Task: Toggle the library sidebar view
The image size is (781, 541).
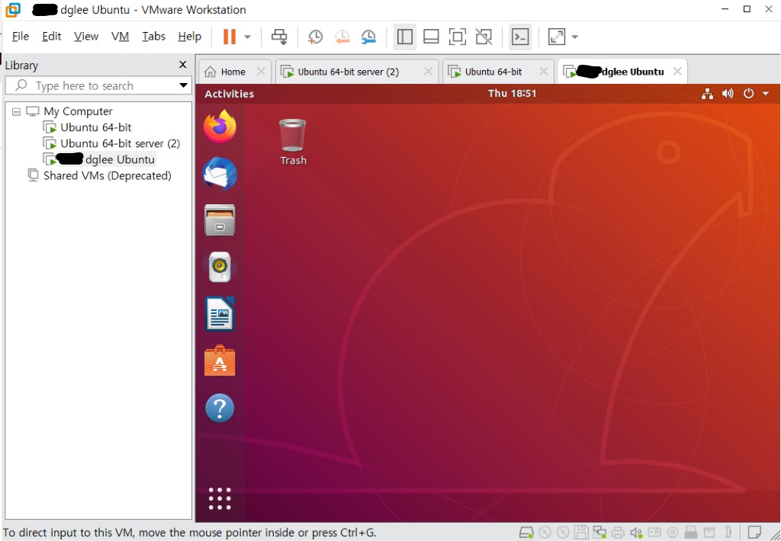Action: (404, 37)
